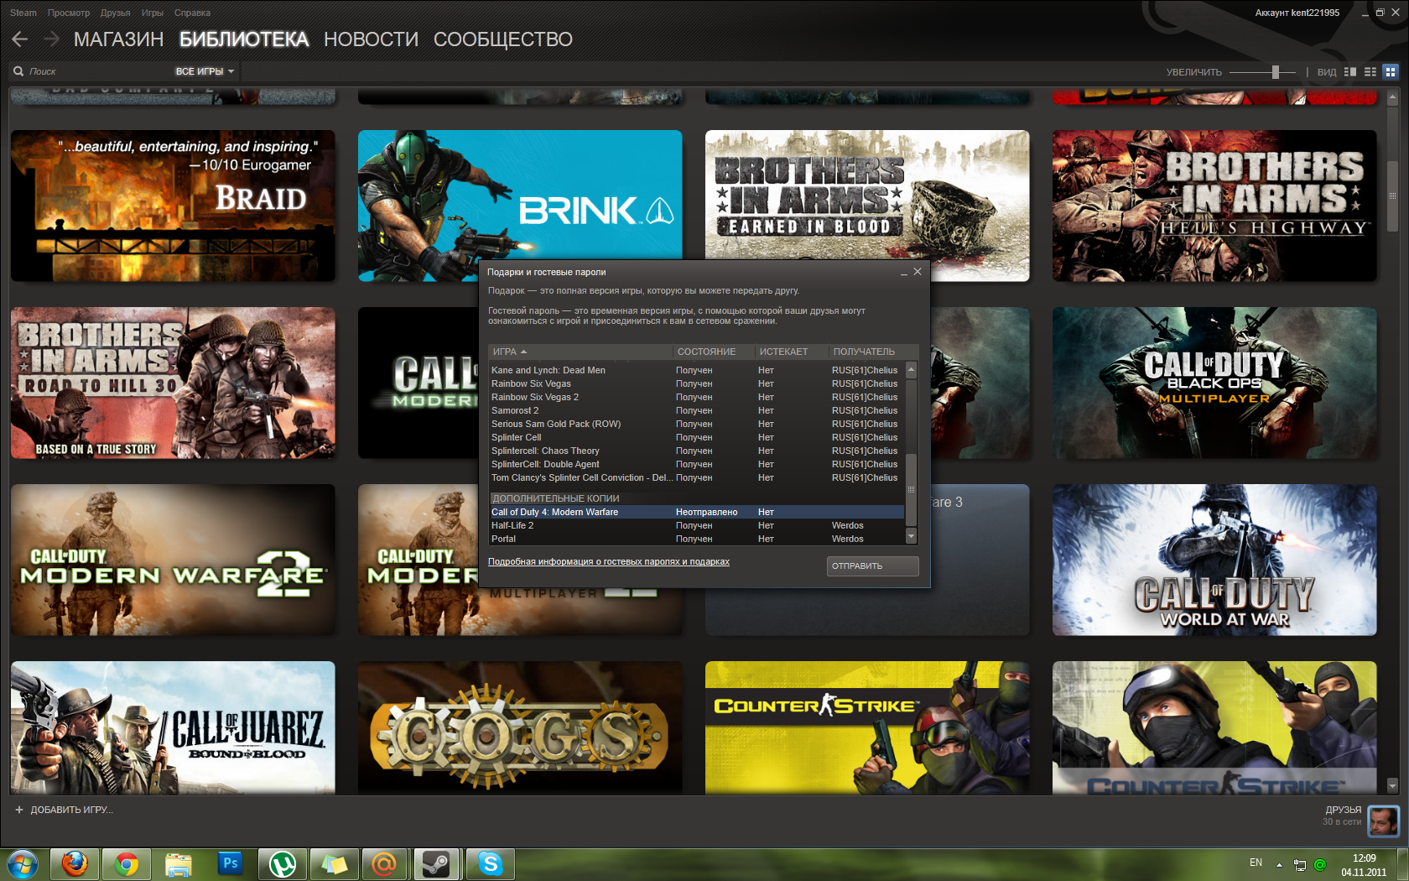Open Windows Explorer from the taskbar
The height and width of the screenshot is (881, 1409).
click(179, 864)
